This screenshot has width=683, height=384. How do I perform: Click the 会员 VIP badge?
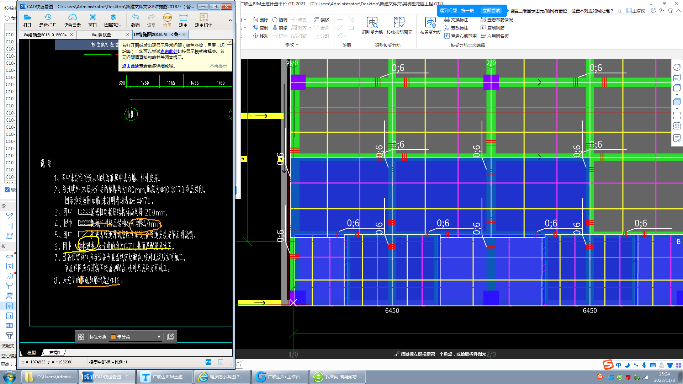tap(167, 21)
